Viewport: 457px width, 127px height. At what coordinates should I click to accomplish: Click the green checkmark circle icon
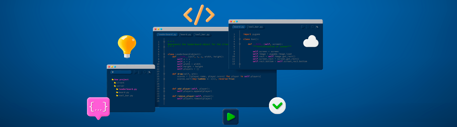(277, 106)
